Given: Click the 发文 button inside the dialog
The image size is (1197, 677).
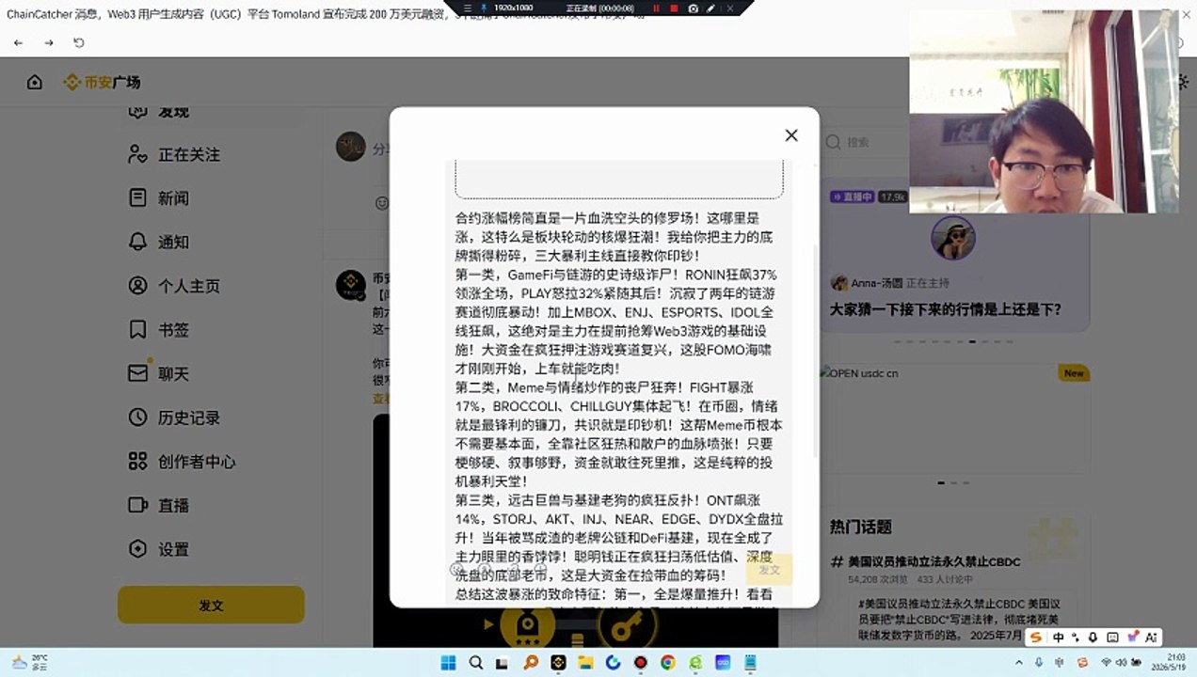Looking at the screenshot, I should coord(770,570).
